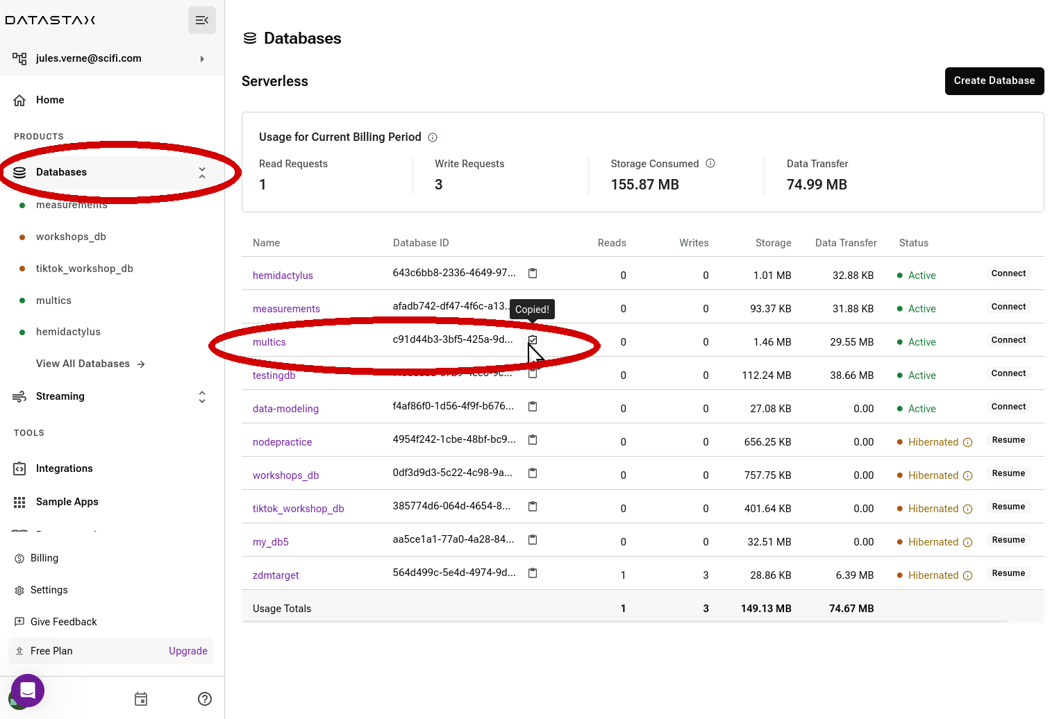Screen dimensions: 1059x719
Task: Copy the hemidactylus database ID
Action: [533, 273]
